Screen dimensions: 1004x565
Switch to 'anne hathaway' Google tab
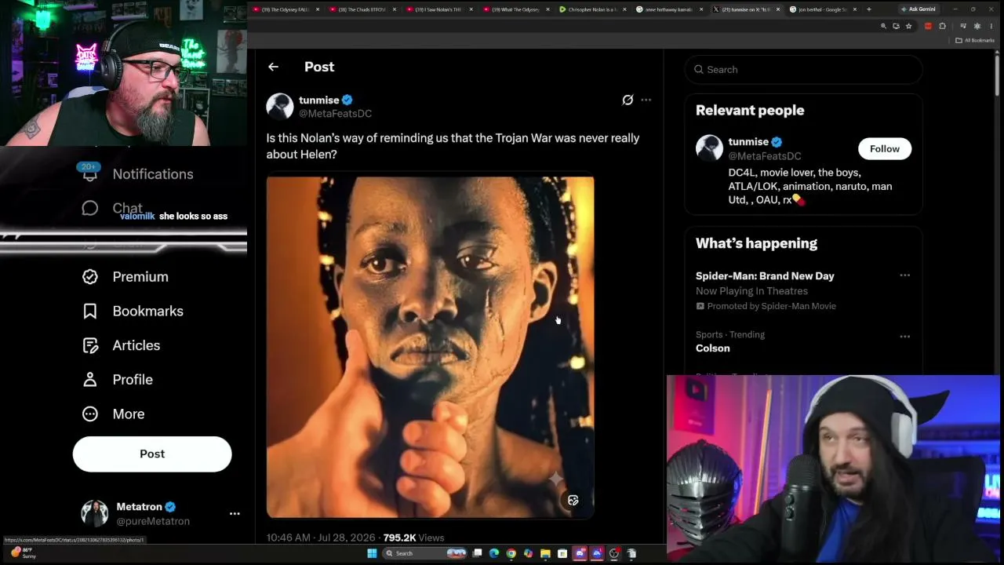point(670,9)
